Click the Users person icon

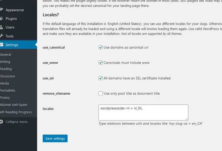1,27
